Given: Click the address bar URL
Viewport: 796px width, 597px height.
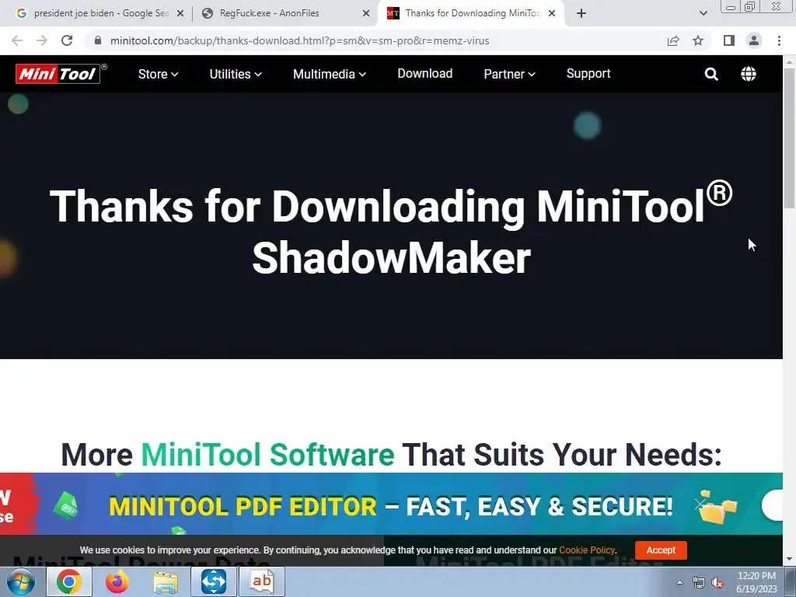Looking at the screenshot, I should 299,40.
